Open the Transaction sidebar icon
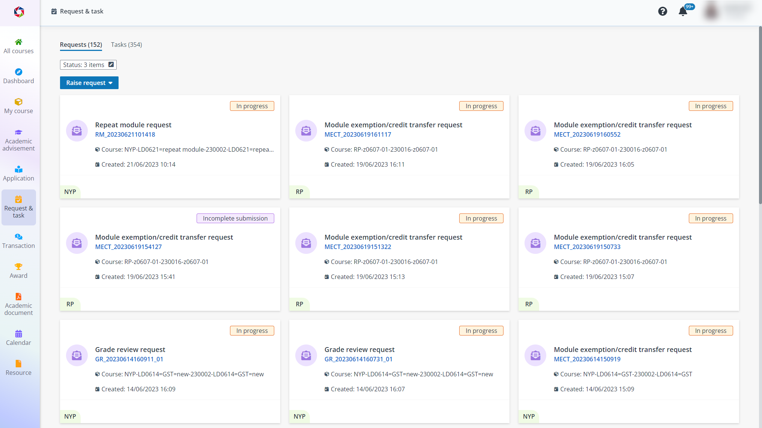Screen dimensions: 762x428 coord(18,237)
